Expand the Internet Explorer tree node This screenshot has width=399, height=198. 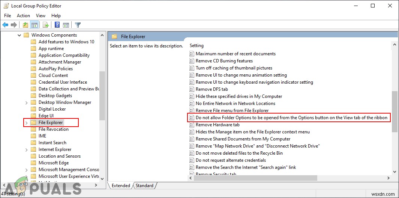tap(27, 149)
